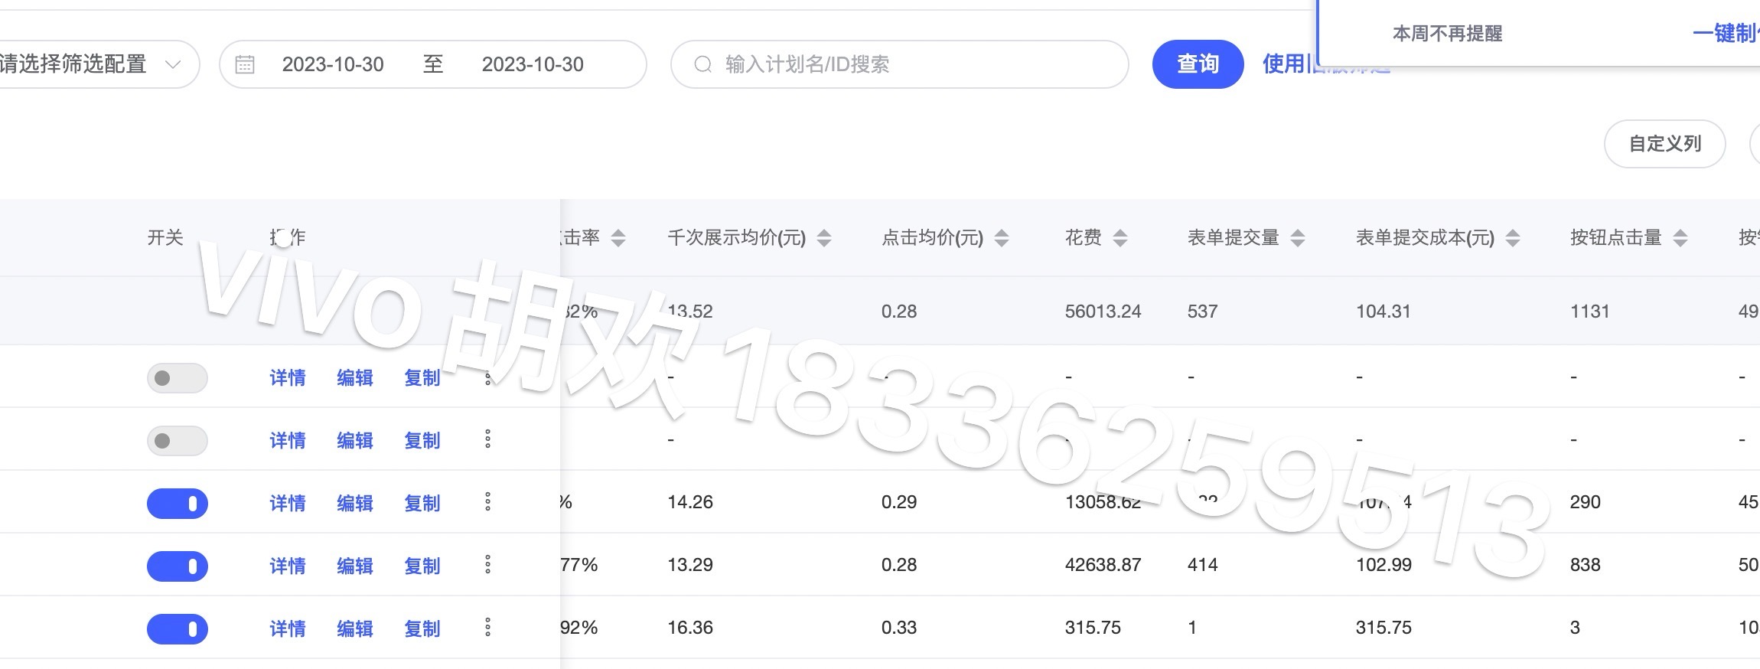The width and height of the screenshot is (1760, 669).
Task: Click 详情 link in first row
Action: (288, 378)
